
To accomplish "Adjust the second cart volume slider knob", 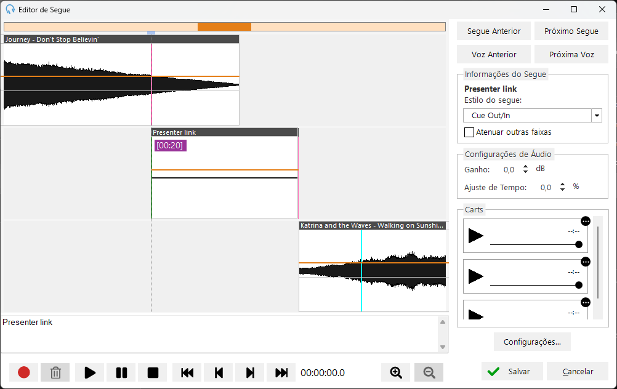I will pos(579,285).
